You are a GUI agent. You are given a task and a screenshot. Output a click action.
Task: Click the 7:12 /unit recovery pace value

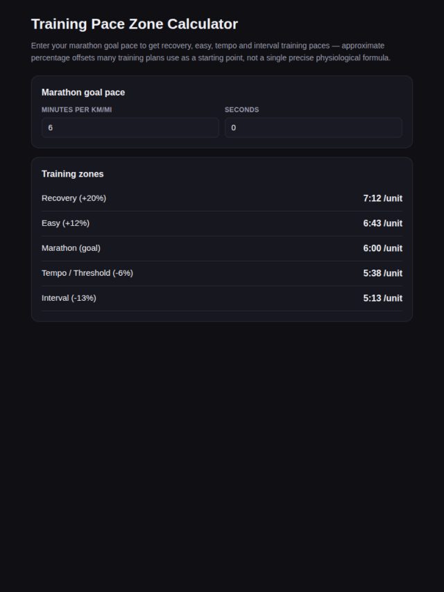[x=383, y=198]
